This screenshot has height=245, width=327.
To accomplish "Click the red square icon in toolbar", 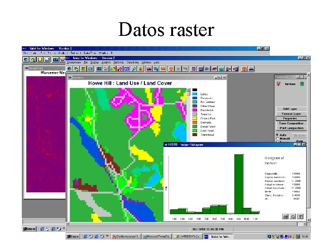I will coord(193,69).
